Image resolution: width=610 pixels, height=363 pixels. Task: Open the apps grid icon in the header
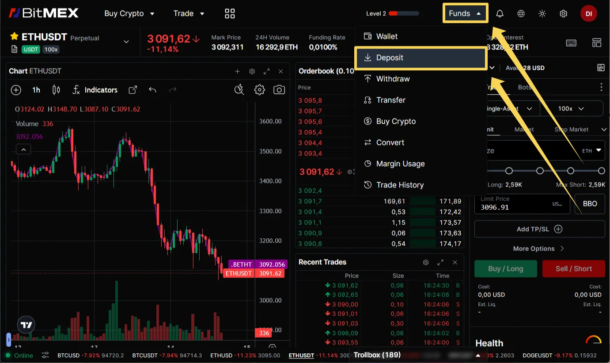[229, 13]
